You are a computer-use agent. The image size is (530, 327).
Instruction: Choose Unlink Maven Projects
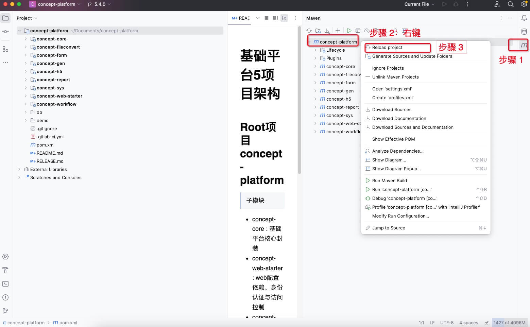(426, 77)
